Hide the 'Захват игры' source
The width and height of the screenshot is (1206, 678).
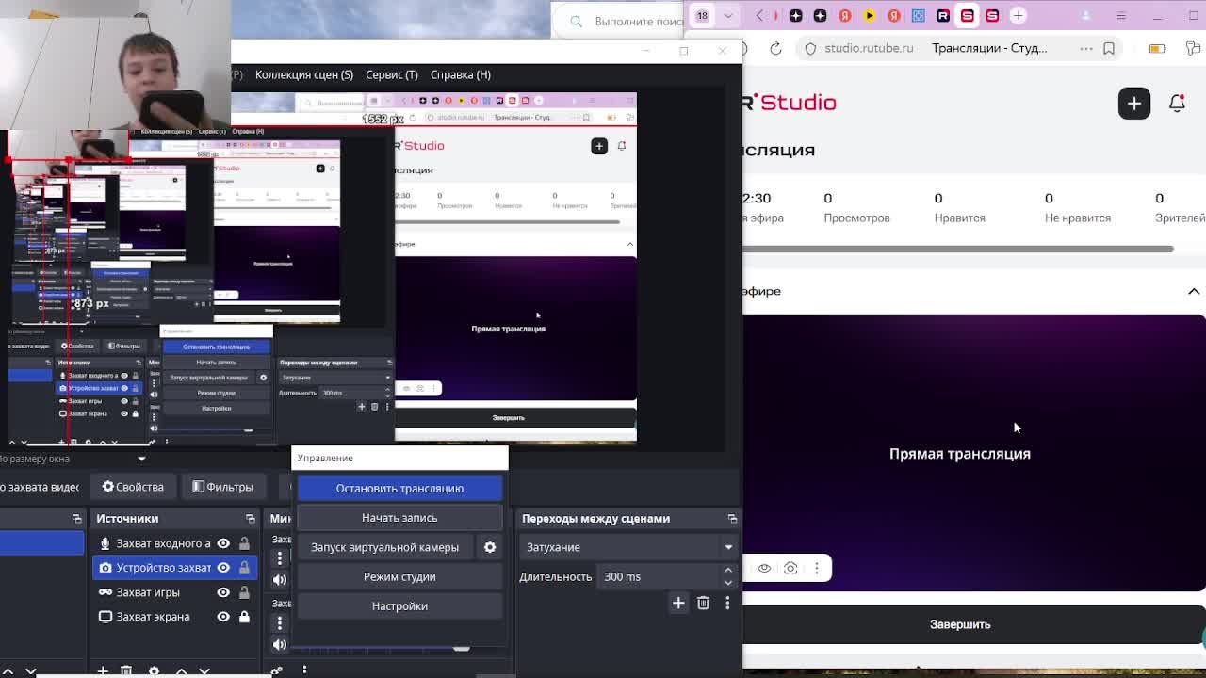click(223, 592)
